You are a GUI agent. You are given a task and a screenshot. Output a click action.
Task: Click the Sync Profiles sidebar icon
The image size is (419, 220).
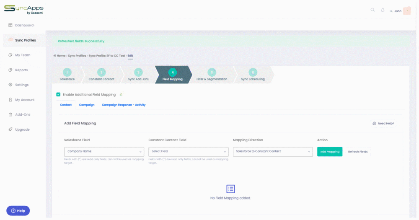tap(10, 40)
